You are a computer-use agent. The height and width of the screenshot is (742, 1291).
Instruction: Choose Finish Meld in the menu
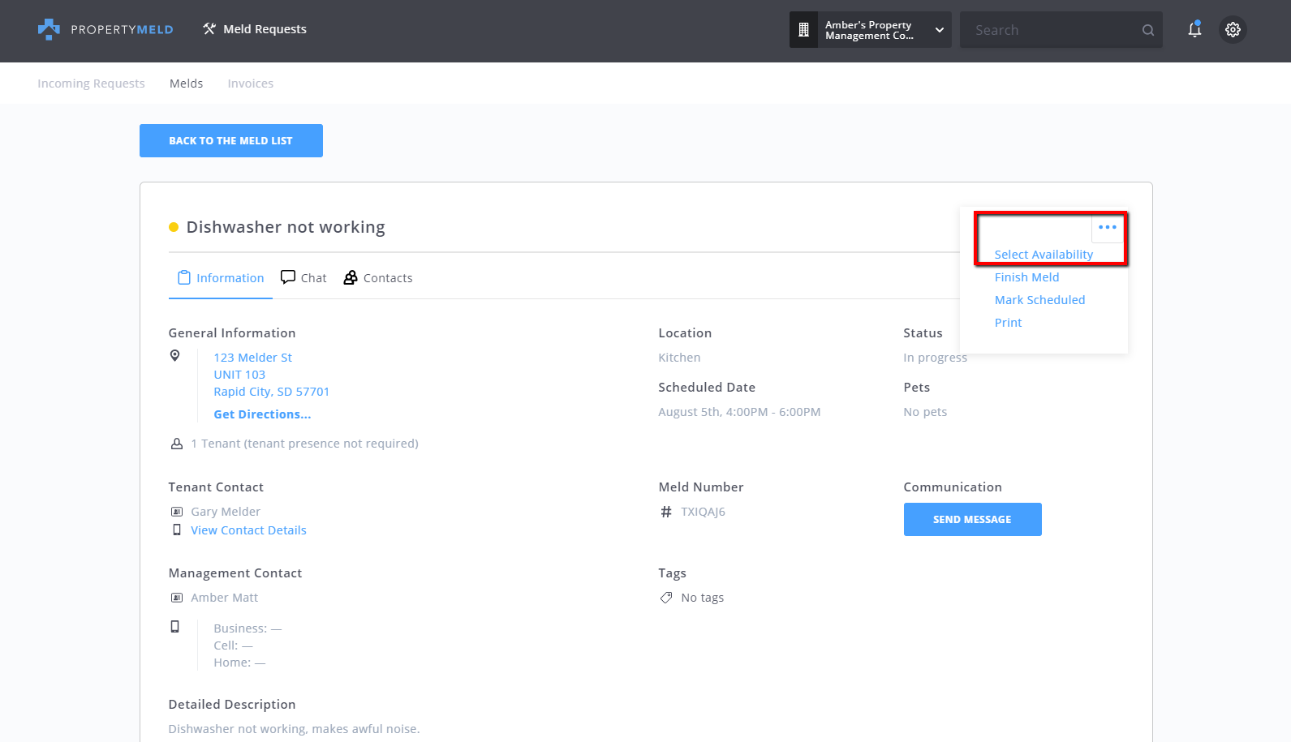pyautogui.click(x=1026, y=277)
